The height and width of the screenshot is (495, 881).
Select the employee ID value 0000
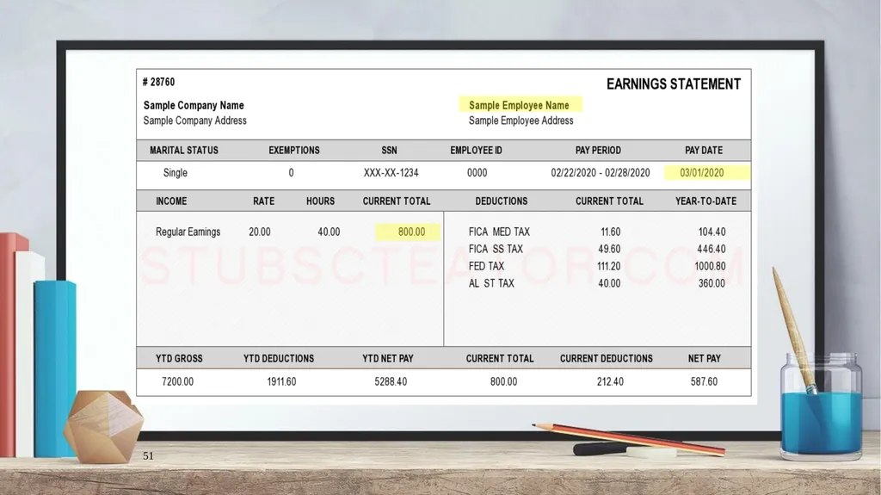coord(477,173)
